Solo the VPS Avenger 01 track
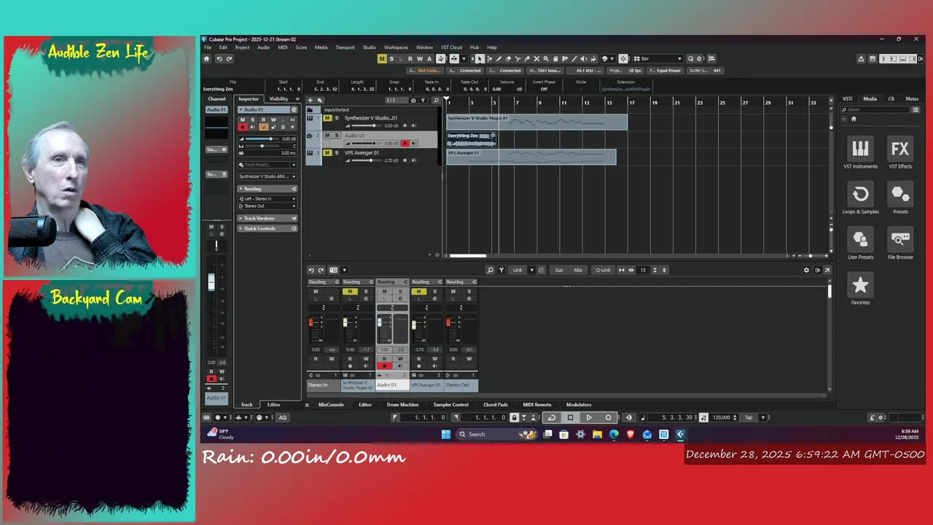The height and width of the screenshot is (525, 933). [x=337, y=152]
